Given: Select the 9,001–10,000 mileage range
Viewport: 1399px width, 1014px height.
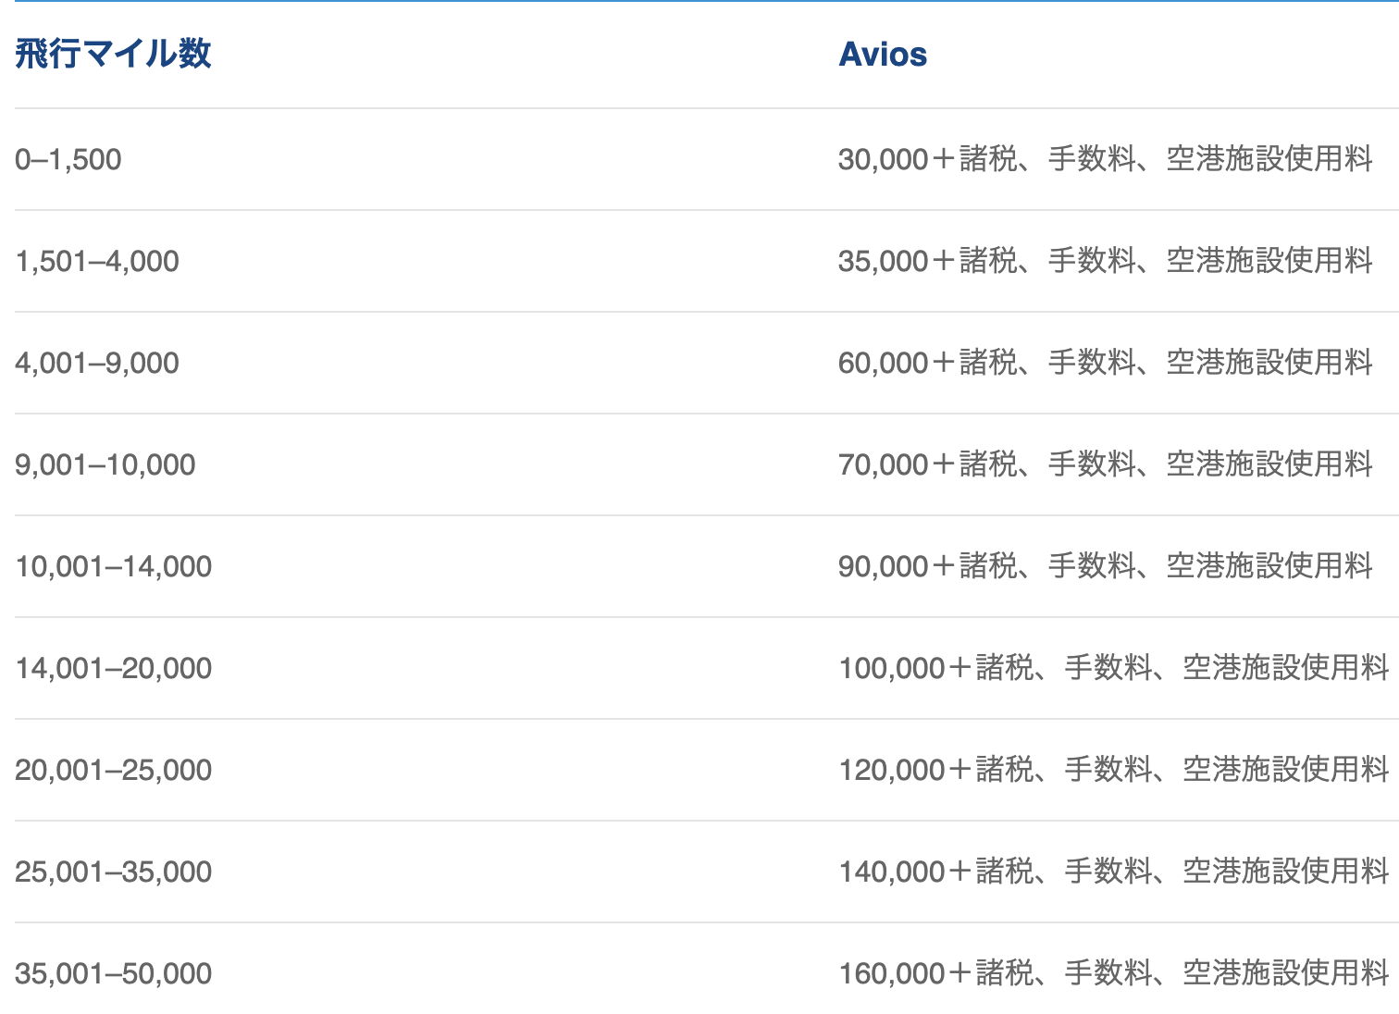Looking at the screenshot, I should coord(105,464).
